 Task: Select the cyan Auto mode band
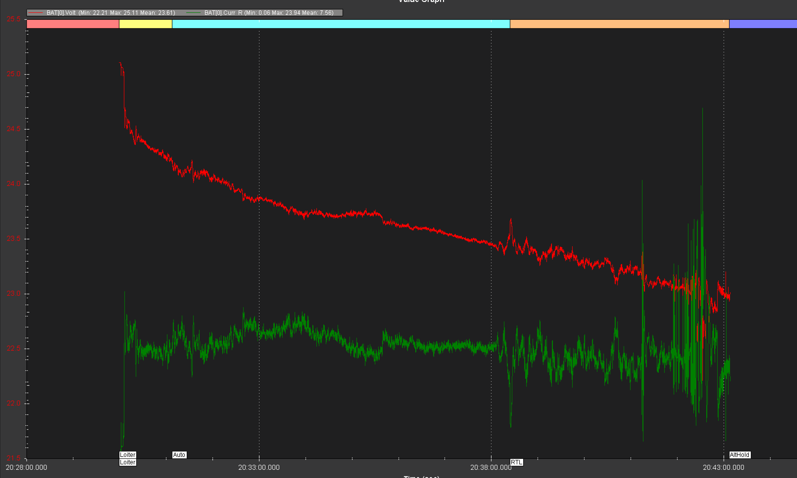click(341, 24)
